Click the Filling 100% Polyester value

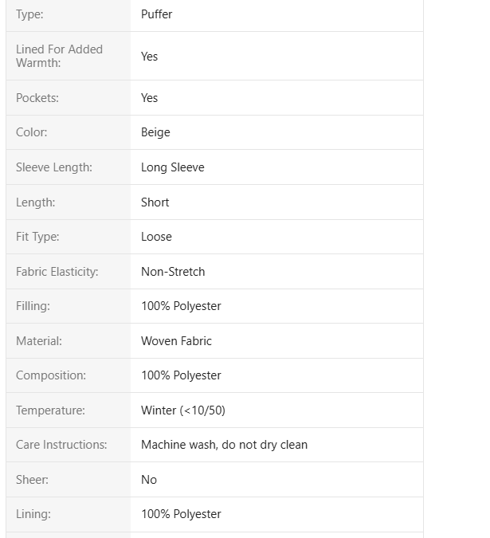[x=181, y=306]
